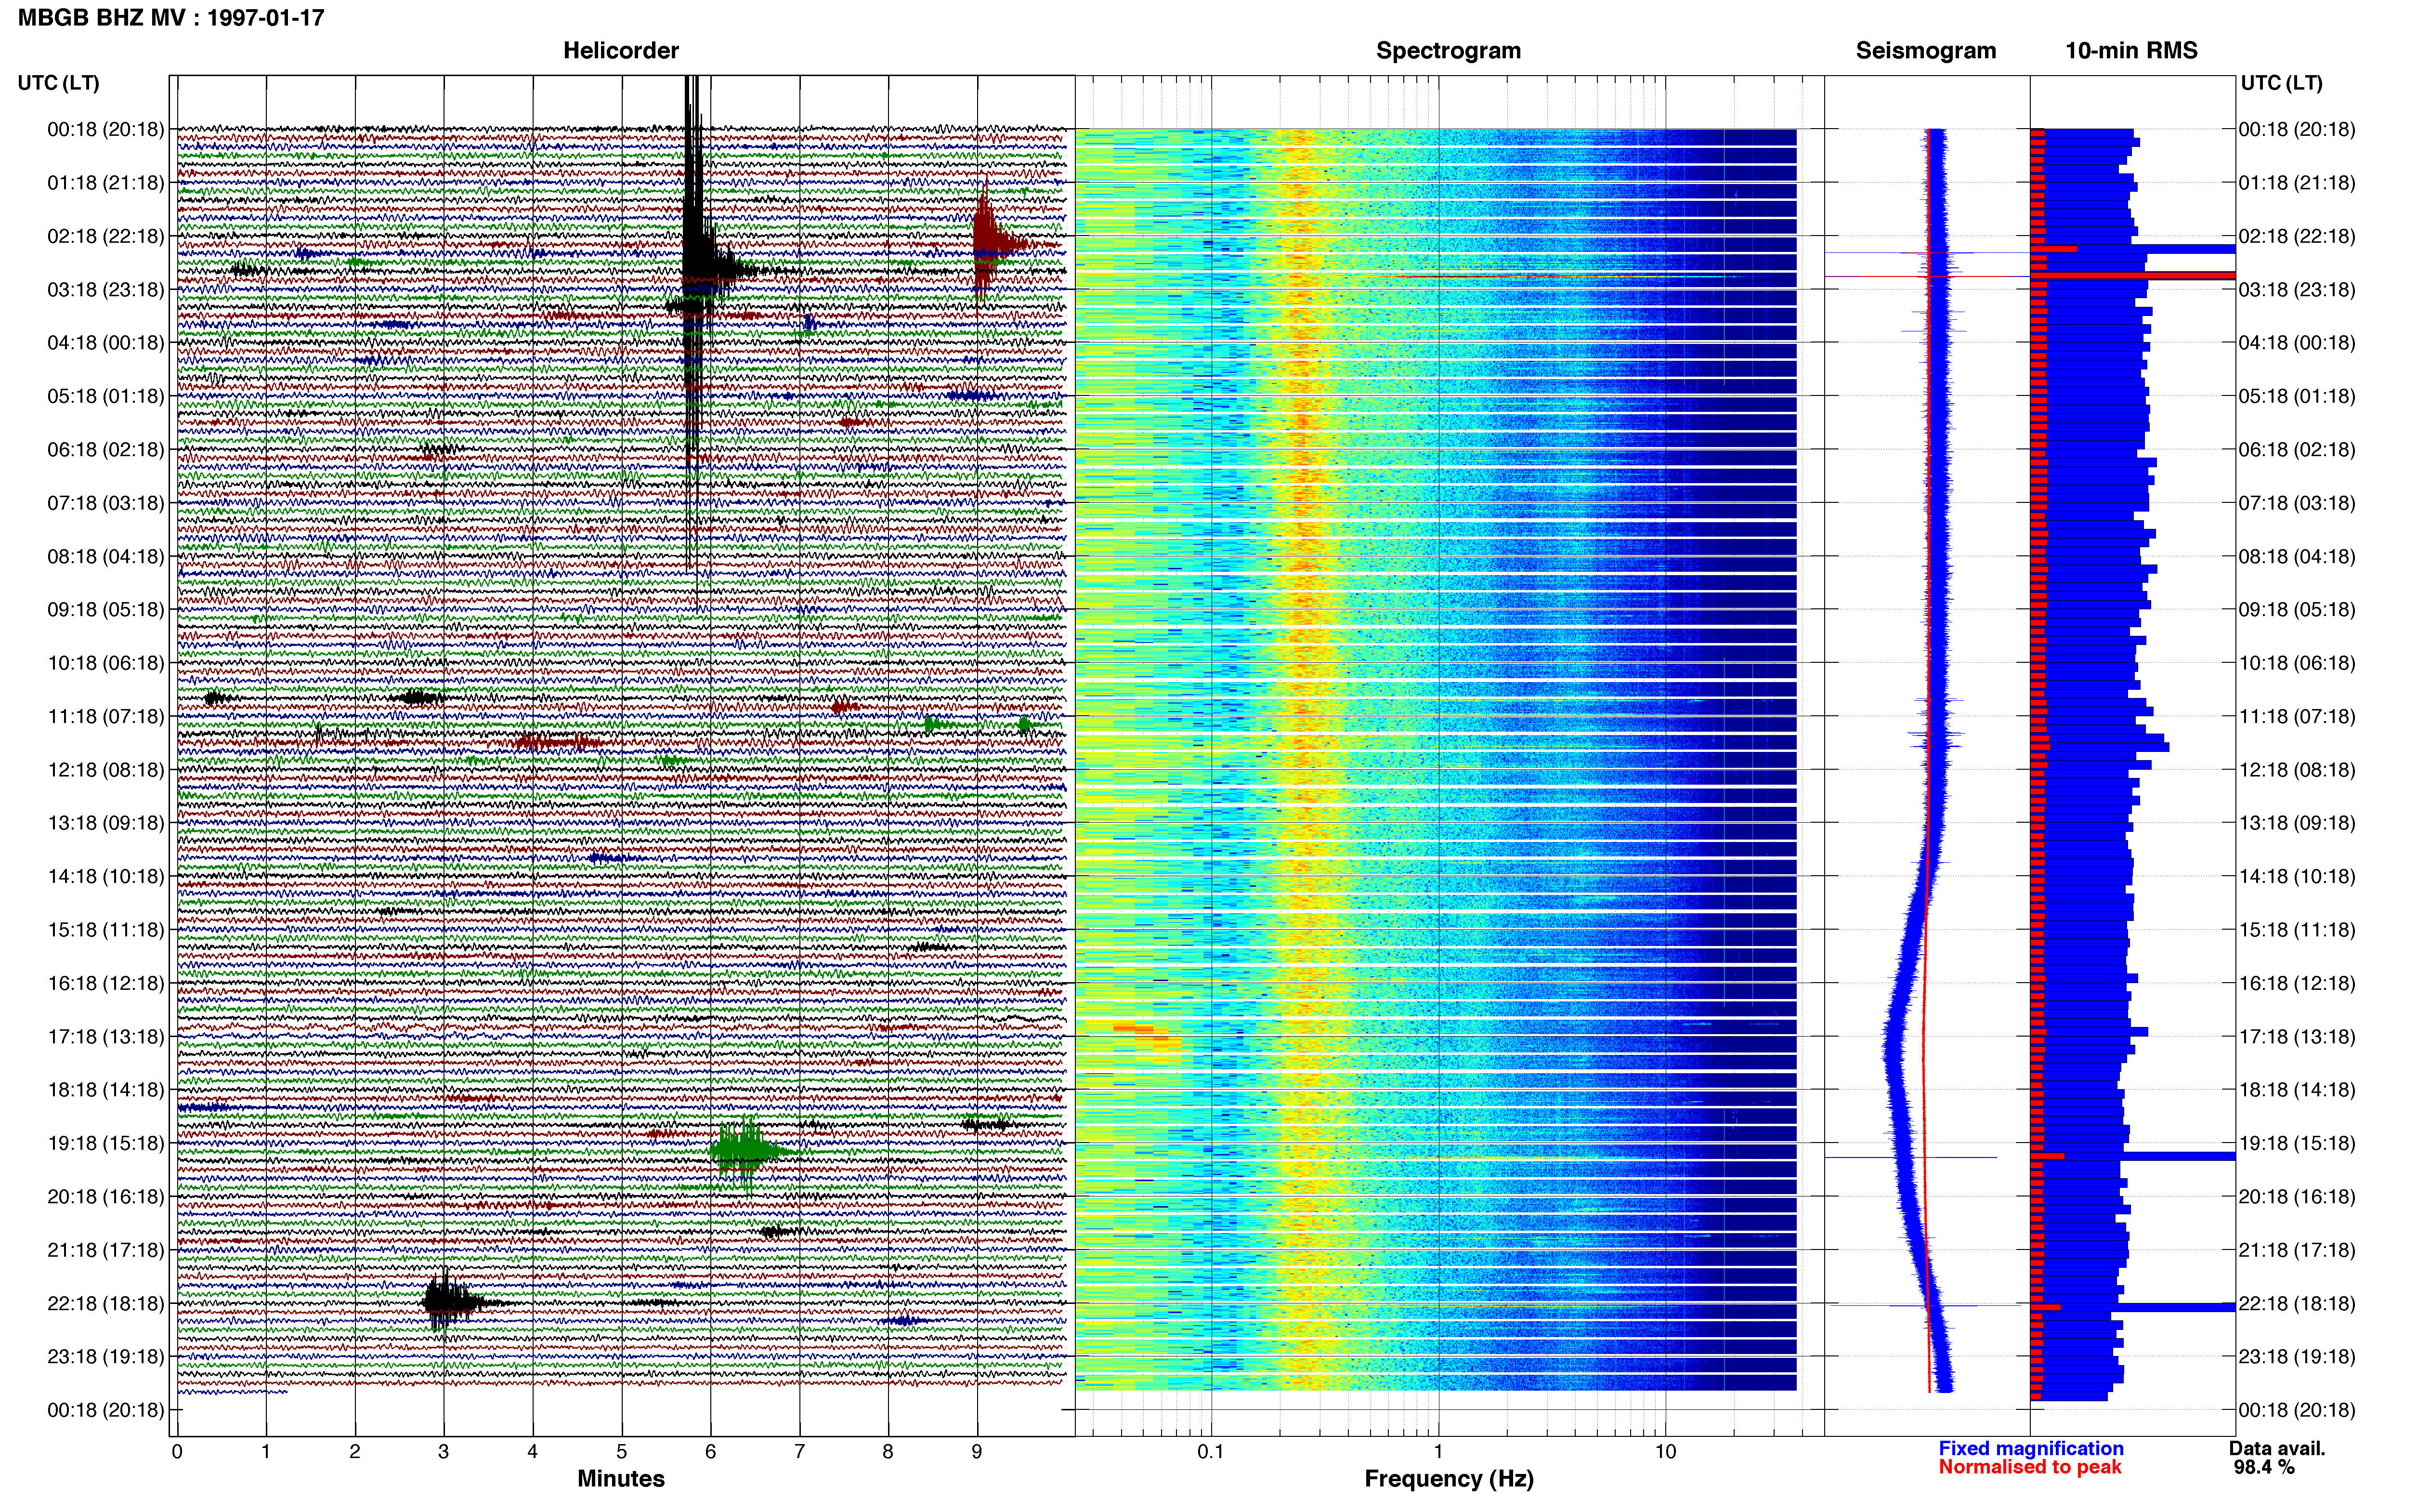Screen dimensions: 2417x1512
Task: Click the right 02:18 (22:18) time label
Action: [x=2297, y=236]
